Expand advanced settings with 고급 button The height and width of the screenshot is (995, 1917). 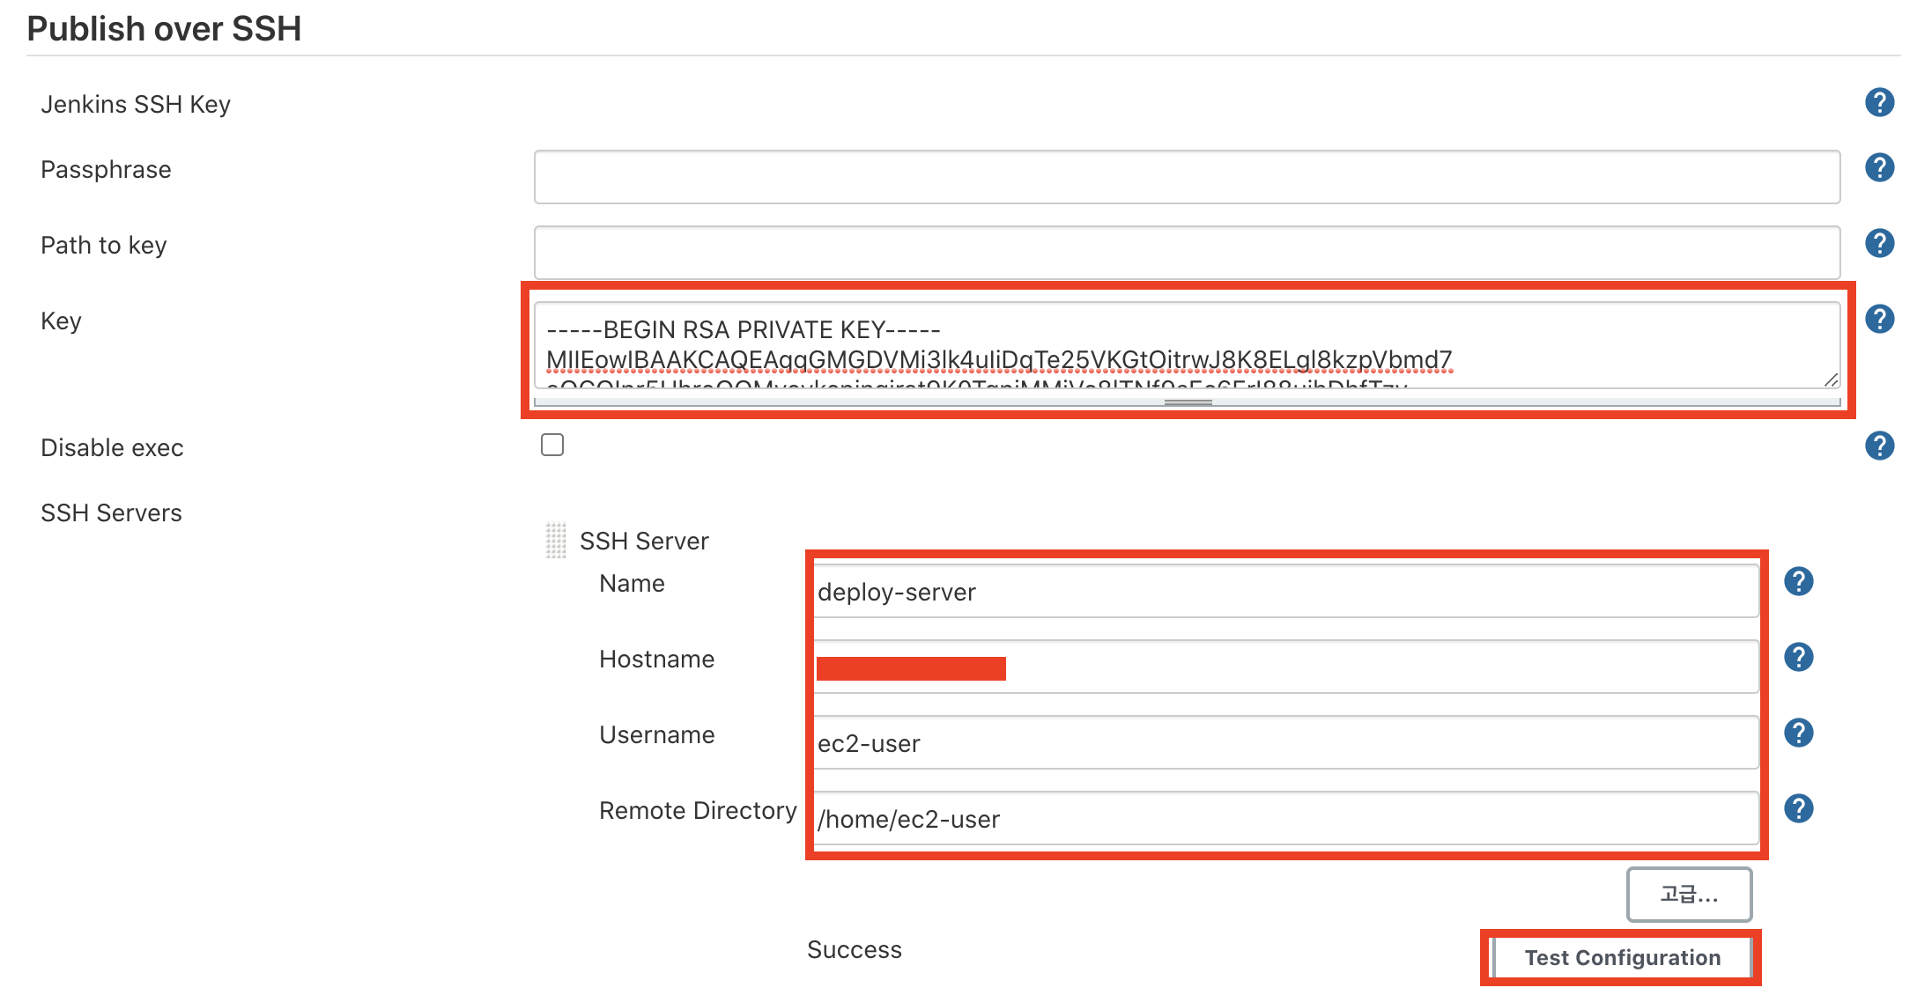(x=1688, y=895)
